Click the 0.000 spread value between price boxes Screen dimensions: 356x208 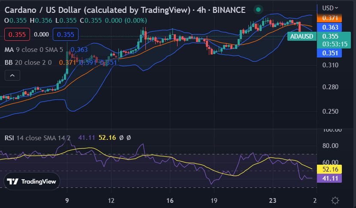[x=41, y=34]
